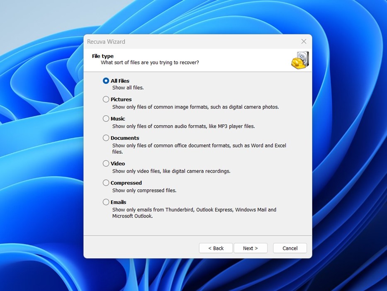Viewport: 387px width, 291px height.
Task: Choose the Video file type
Action: click(x=106, y=163)
